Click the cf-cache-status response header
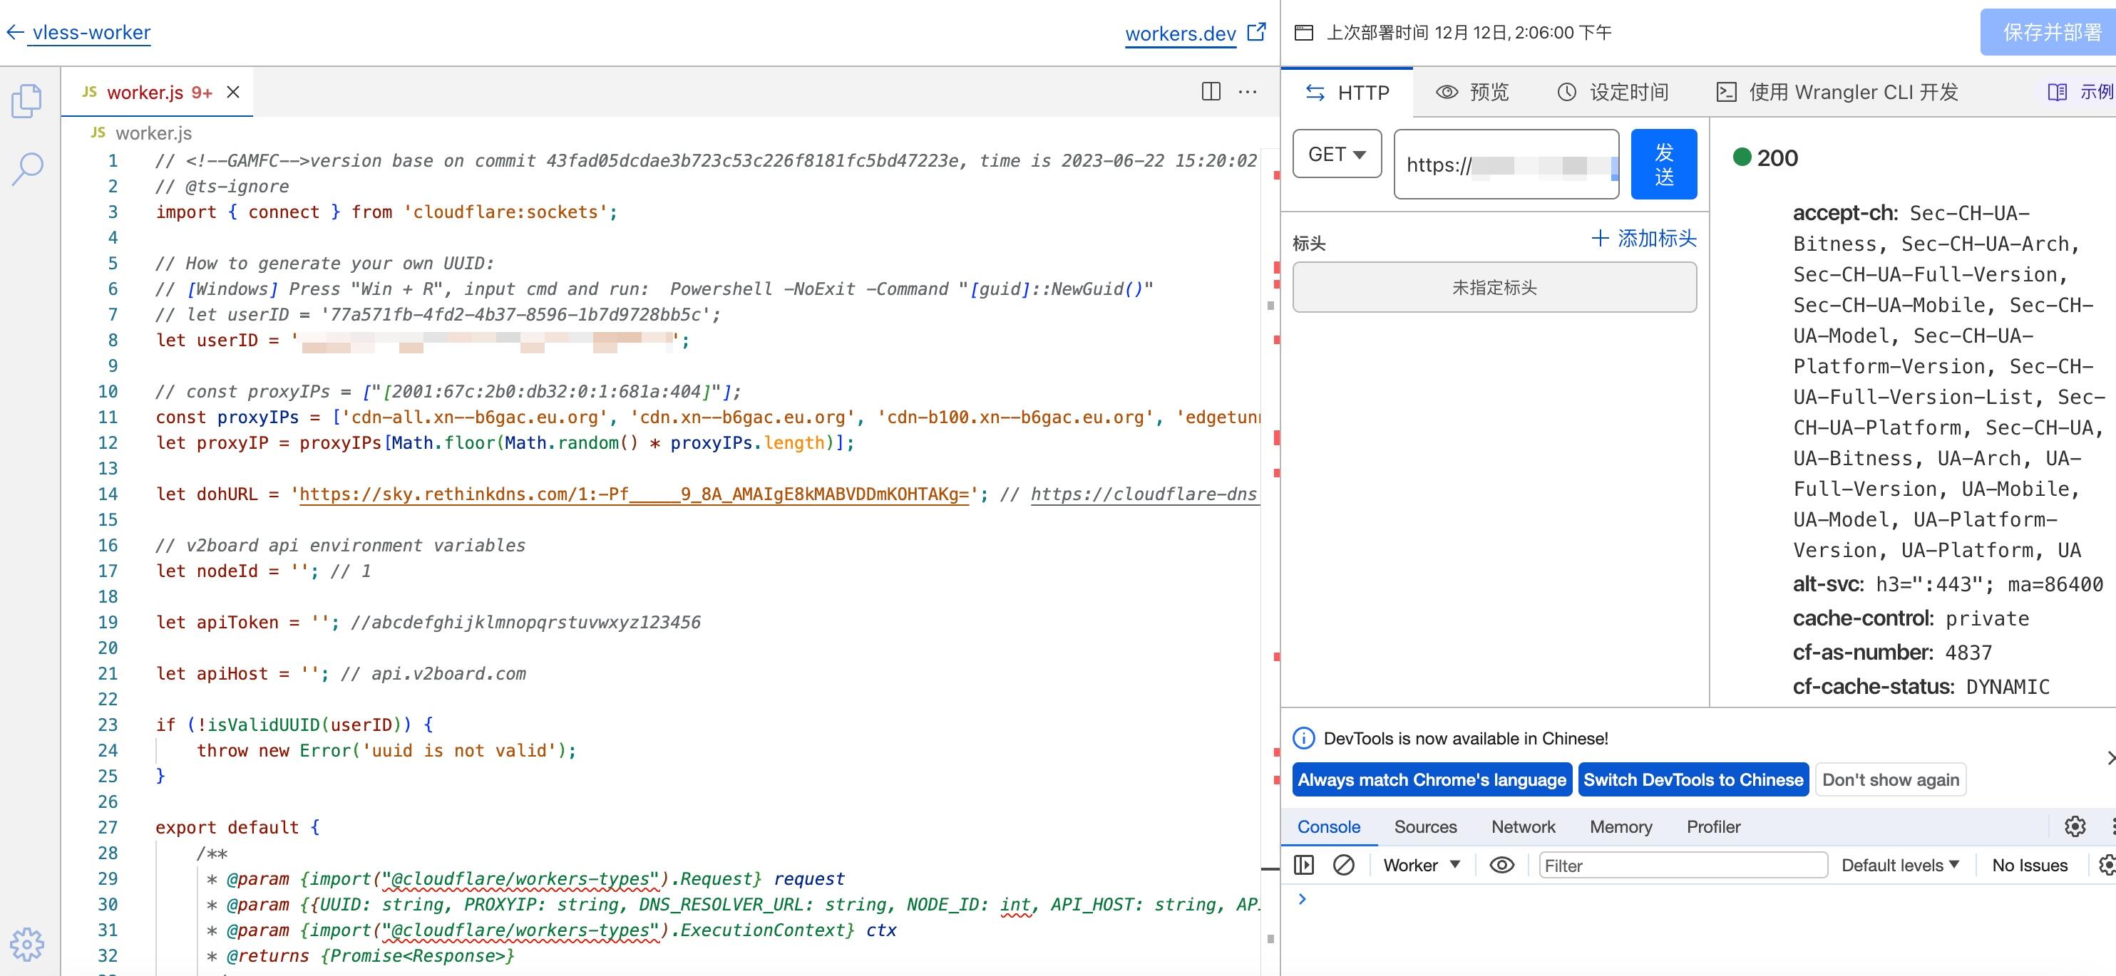 1921,686
